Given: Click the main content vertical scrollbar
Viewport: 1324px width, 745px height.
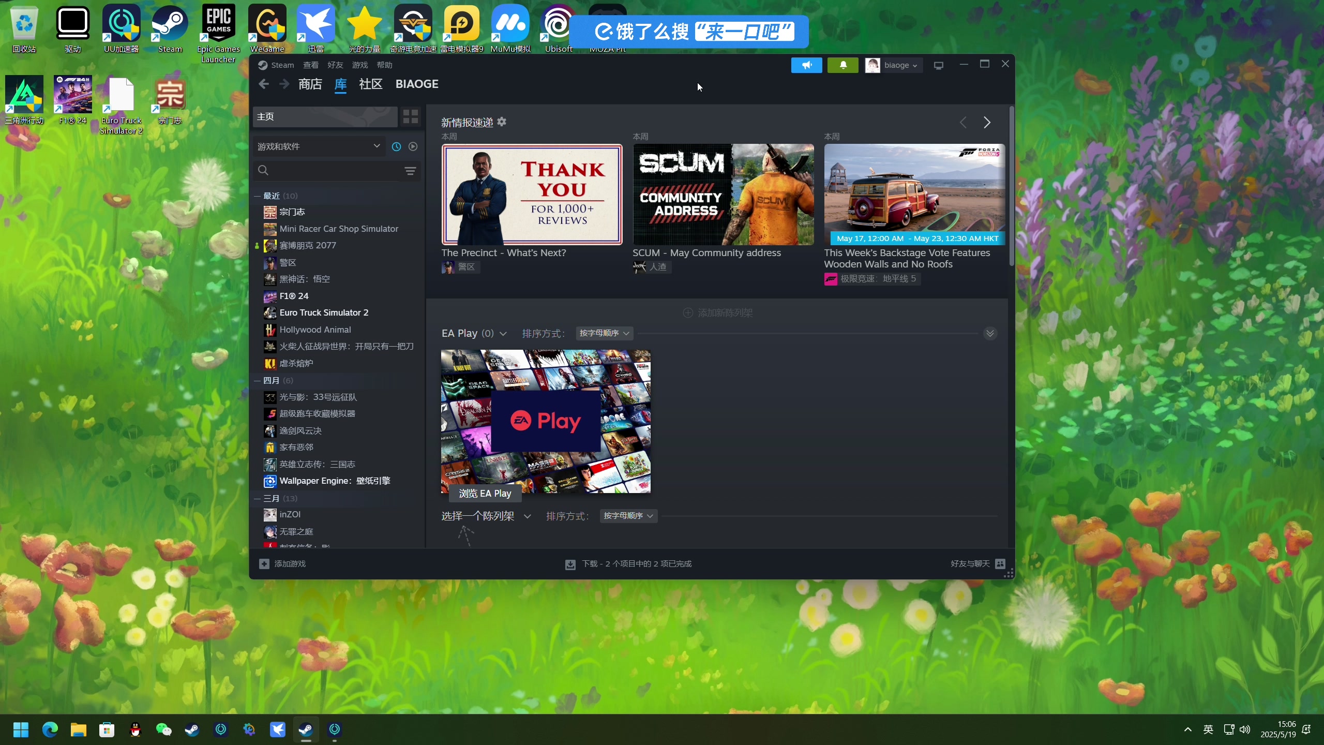Looking at the screenshot, I should [1012, 186].
